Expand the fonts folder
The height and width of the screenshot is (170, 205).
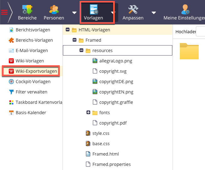pyautogui.click(x=88, y=113)
